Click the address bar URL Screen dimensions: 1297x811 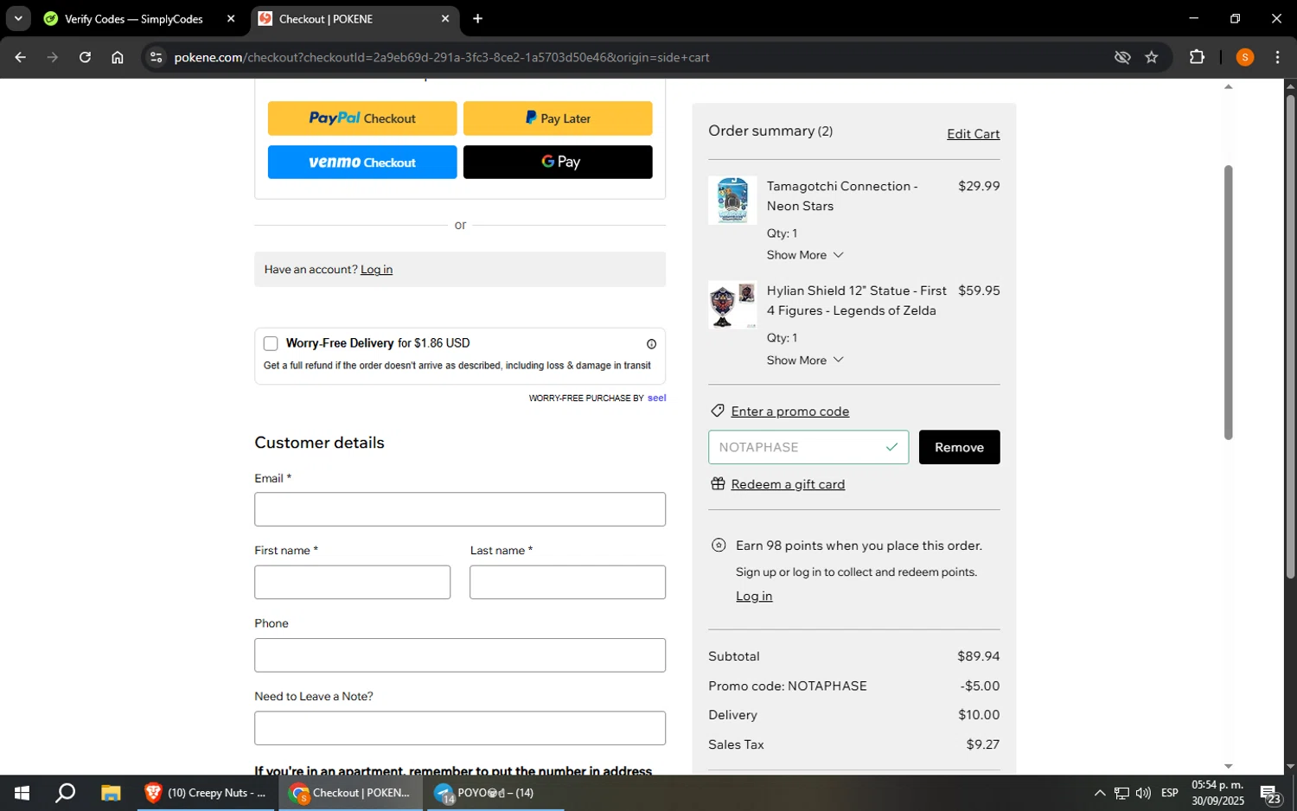pos(441,57)
